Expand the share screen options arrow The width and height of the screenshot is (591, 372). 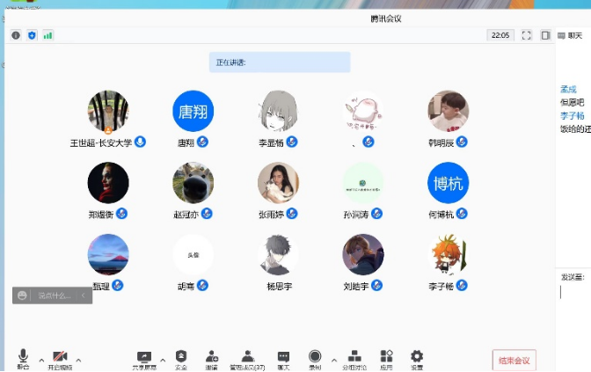click(x=163, y=360)
